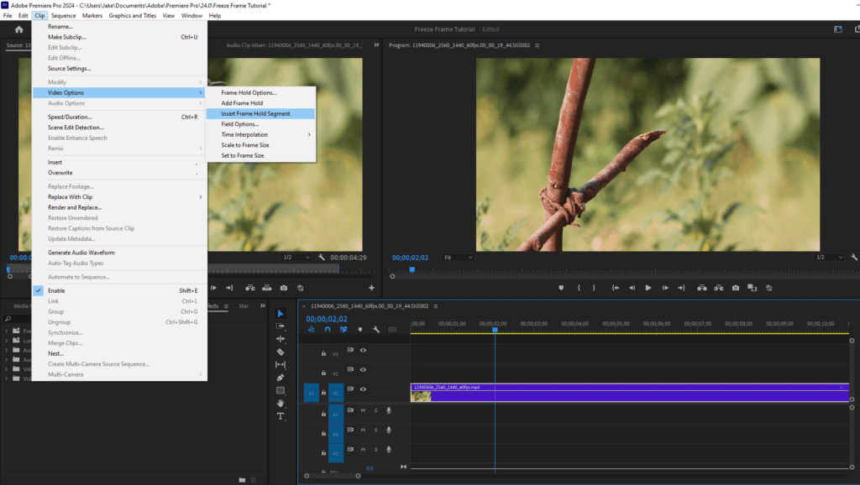Open the Fit zoom level dropdown
Image resolution: width=860 pixels, height=485 pixels.
[x=458, y=258]
